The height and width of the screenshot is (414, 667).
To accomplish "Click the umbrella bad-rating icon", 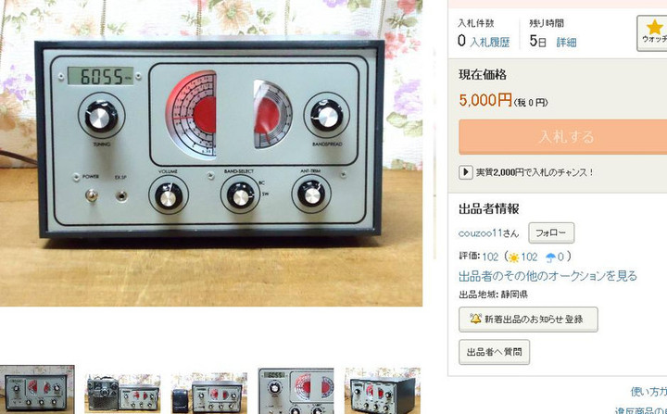I will pos(550,257).
